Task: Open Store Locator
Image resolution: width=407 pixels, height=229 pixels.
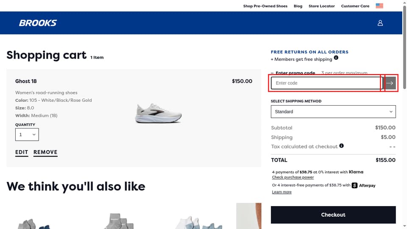Action: point(322,6)
